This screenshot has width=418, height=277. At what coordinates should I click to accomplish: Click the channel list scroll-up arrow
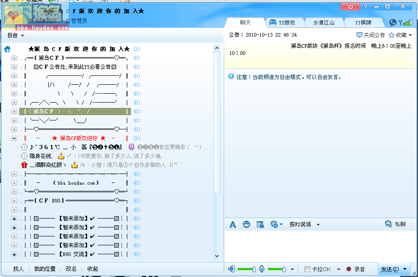217,48
